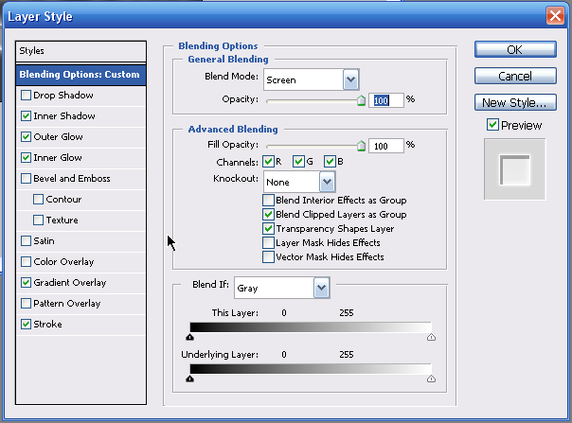
Task: Uncheck the Outer Glow effect
Action: tap(25, 137)
